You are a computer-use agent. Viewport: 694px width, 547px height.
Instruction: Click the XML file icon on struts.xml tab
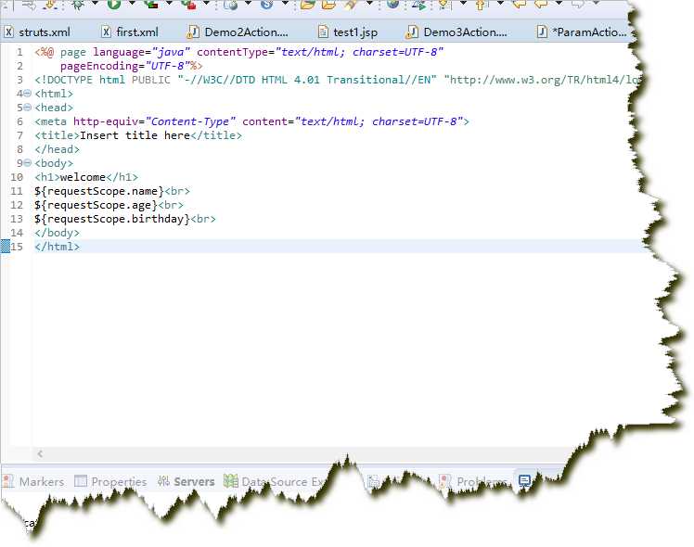[9, 32]
